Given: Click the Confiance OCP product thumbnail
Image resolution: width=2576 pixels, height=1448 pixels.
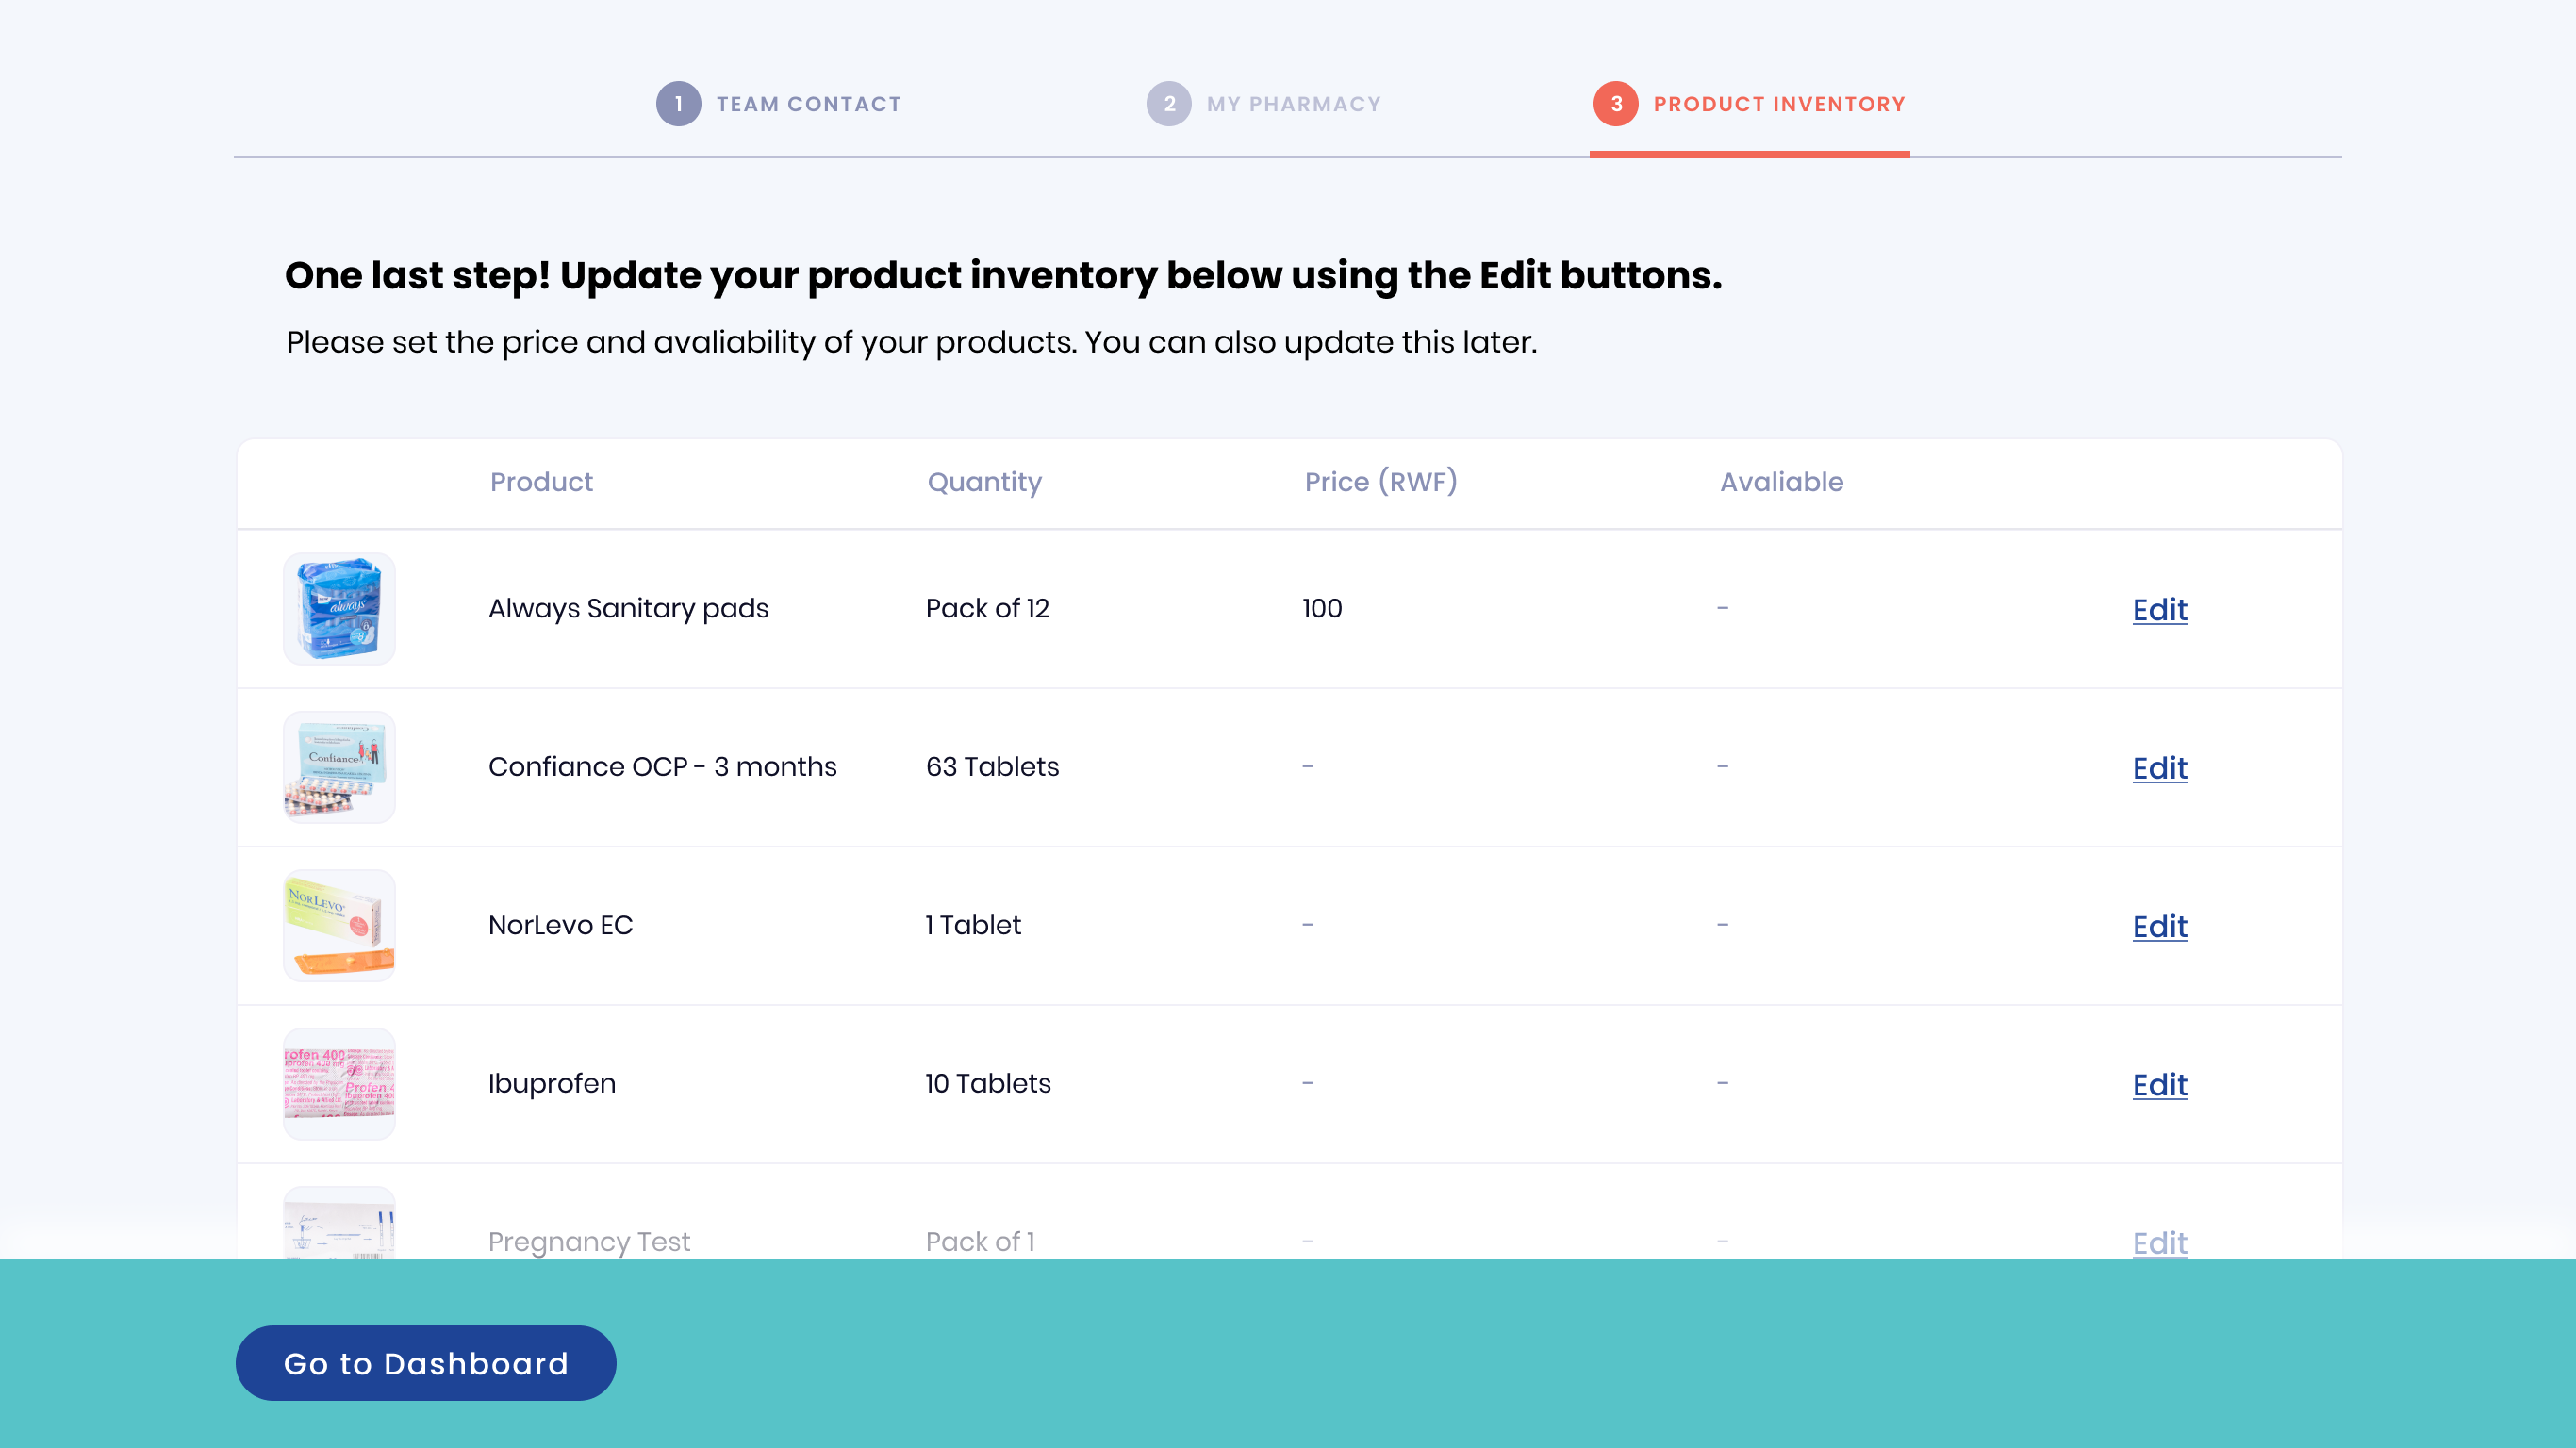Looking at the screenshot, I should tap(339, 767).
